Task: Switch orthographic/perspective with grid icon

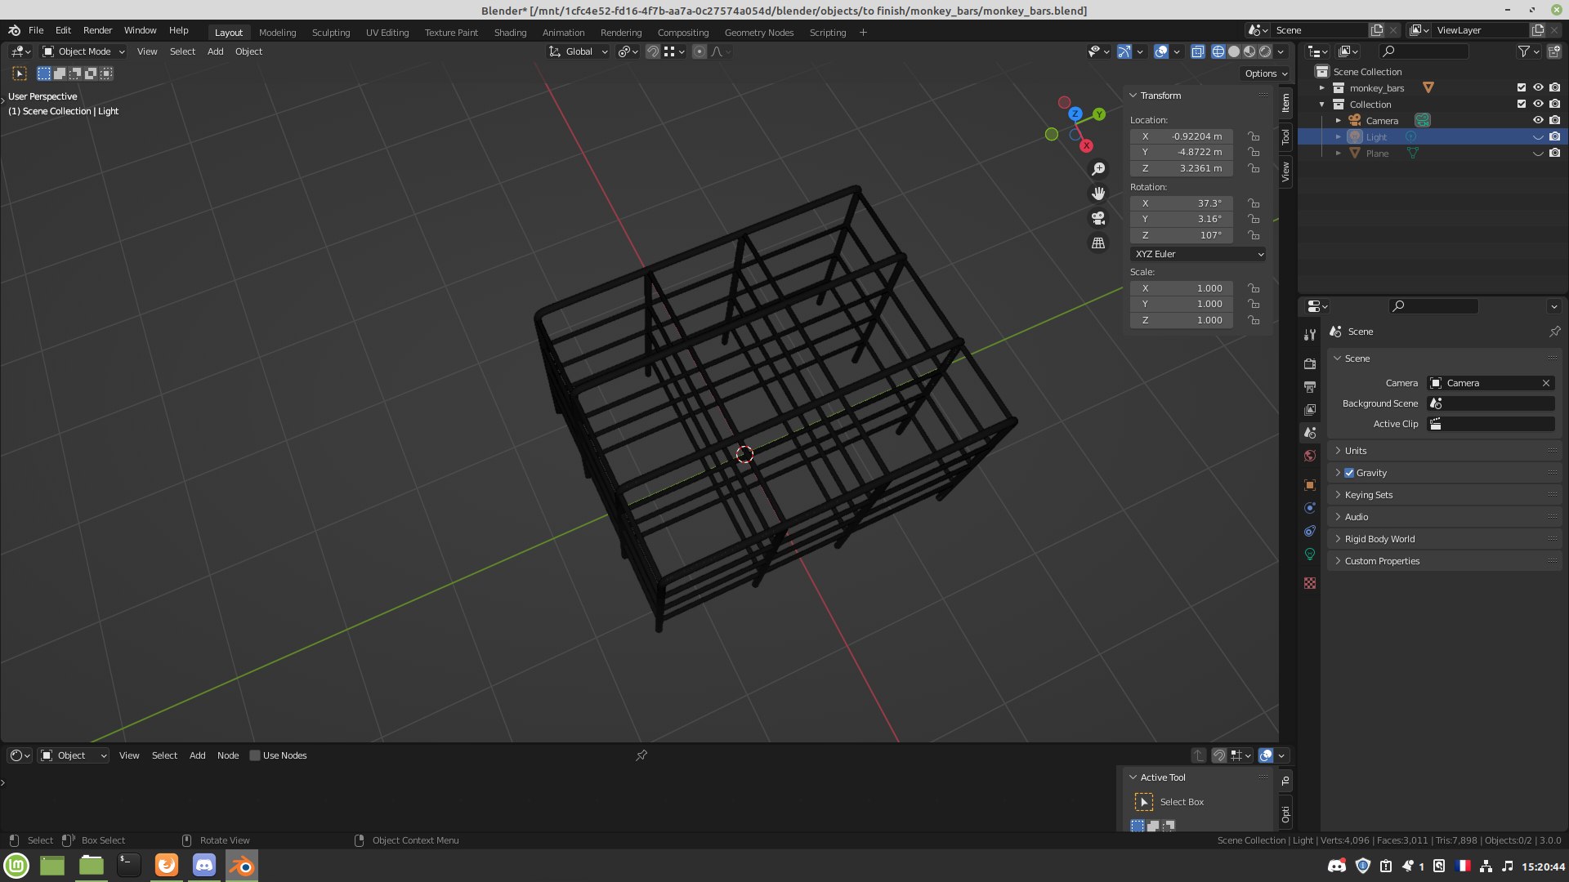Action: coord(1098,243)
